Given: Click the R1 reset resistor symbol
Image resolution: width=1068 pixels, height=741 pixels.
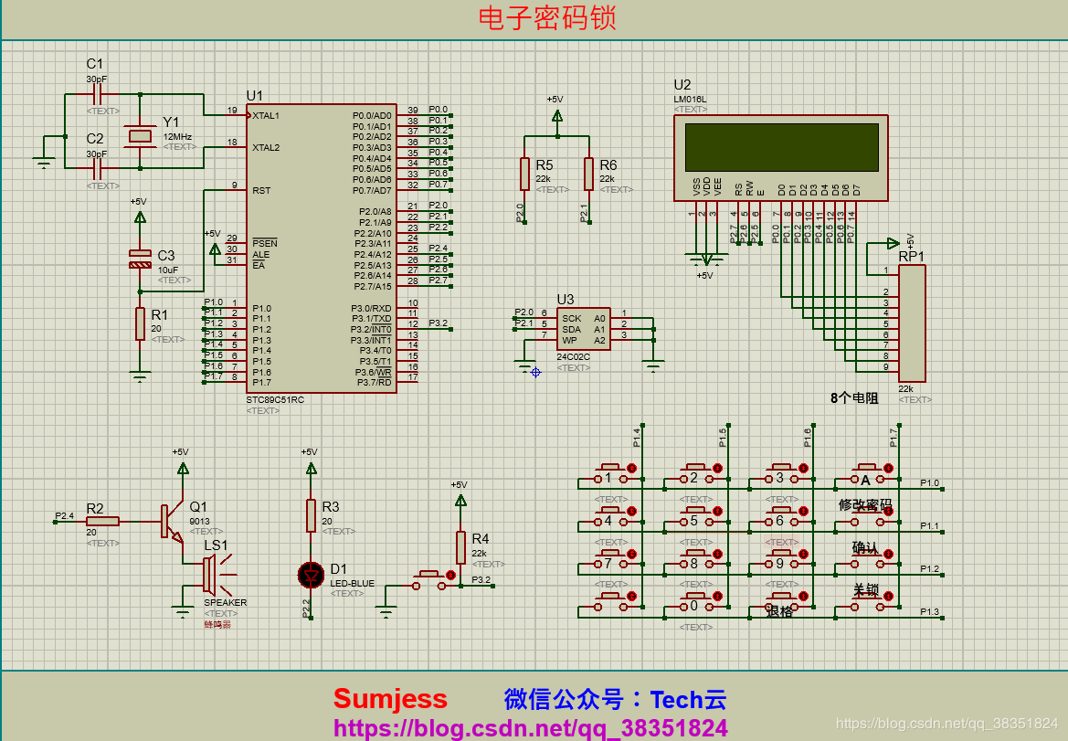Looking at the screenshot, I should (x=140, y=323).
